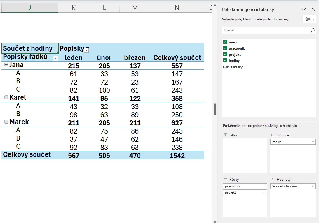Uncheck the pracovník field checkbox
Viewport: 319px width, 223px height.
[x=225, y=48]
